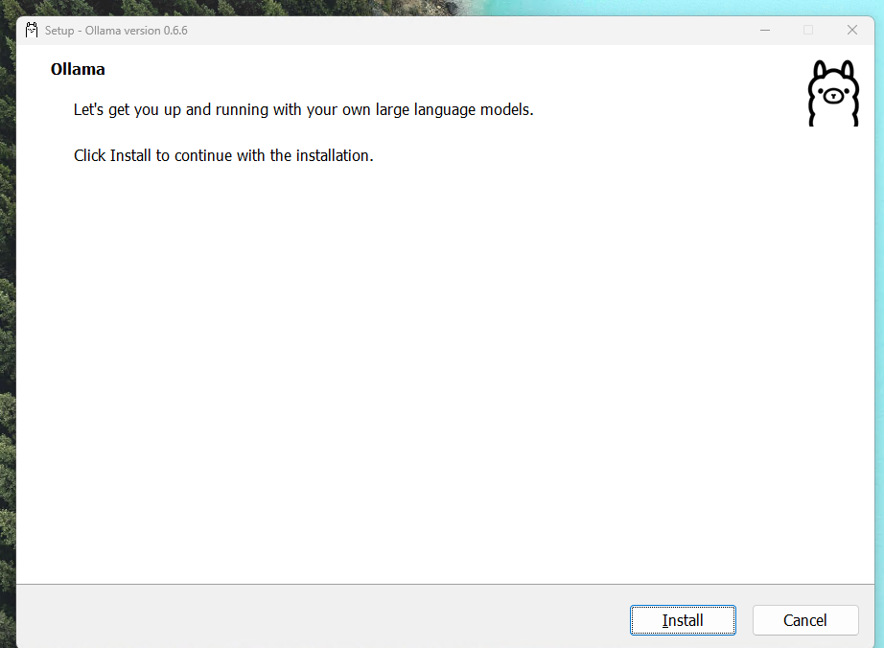The image size is (884, 648).
Task: Cancel the Ollama setup
Action: 805,620
